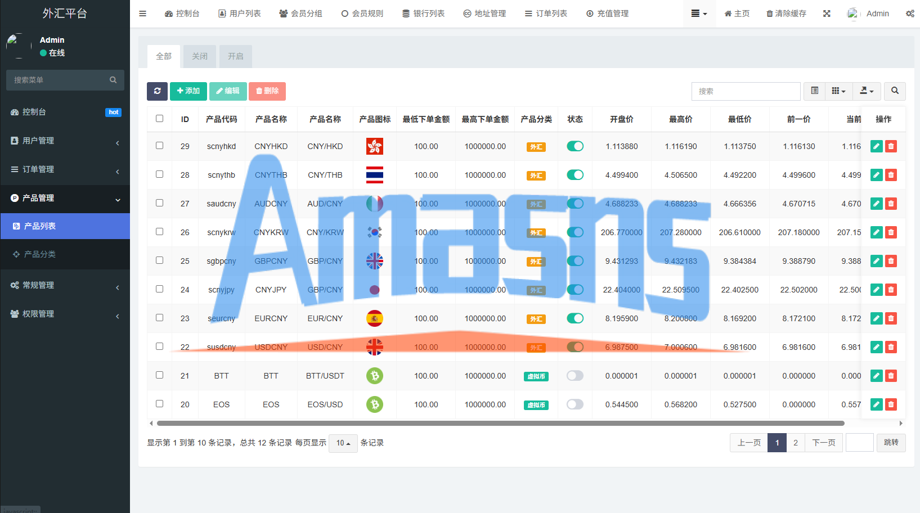The height and width of the screenshot is (513, 920).
Task: Open 充值管理 in top navigation
Action: pyautogui.click(x=607, y=13)
